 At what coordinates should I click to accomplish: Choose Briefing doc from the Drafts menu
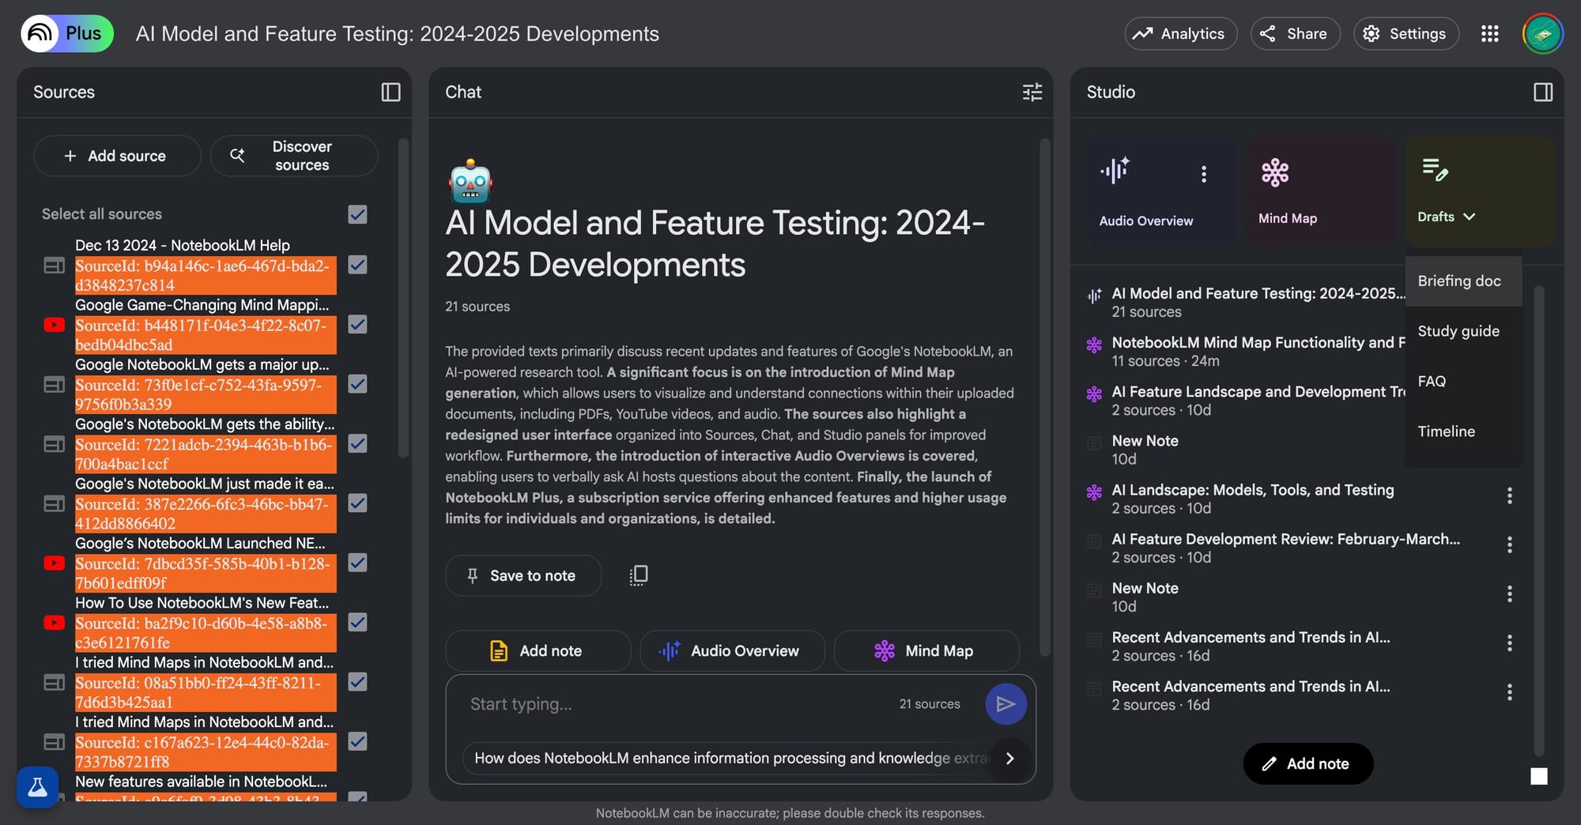coord(1463,281)
